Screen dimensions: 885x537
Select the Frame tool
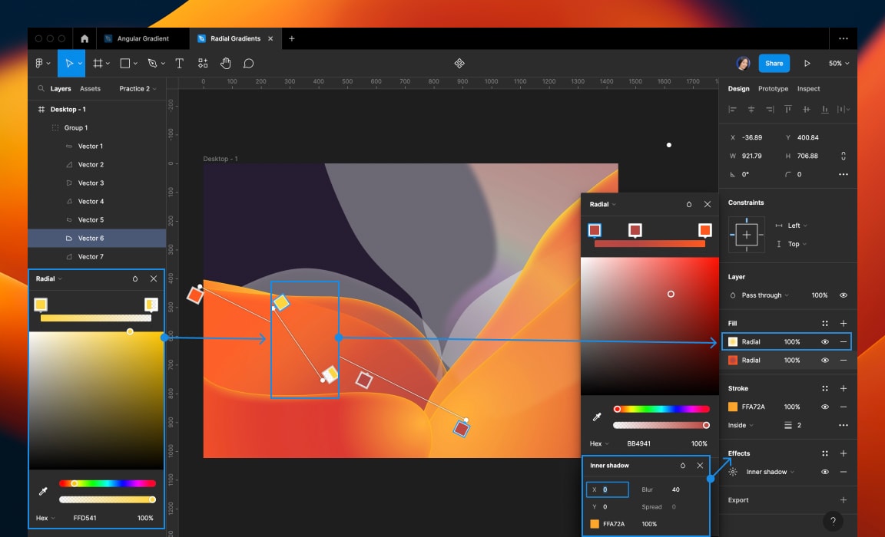[98, 63]
